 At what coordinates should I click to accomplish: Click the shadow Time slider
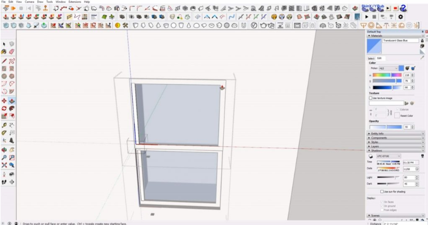[x=388, y=162]
